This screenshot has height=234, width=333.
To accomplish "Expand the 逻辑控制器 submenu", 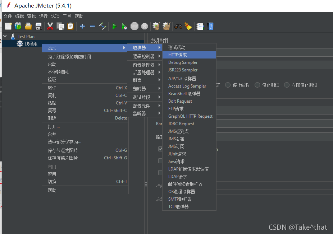I will 145,56.
